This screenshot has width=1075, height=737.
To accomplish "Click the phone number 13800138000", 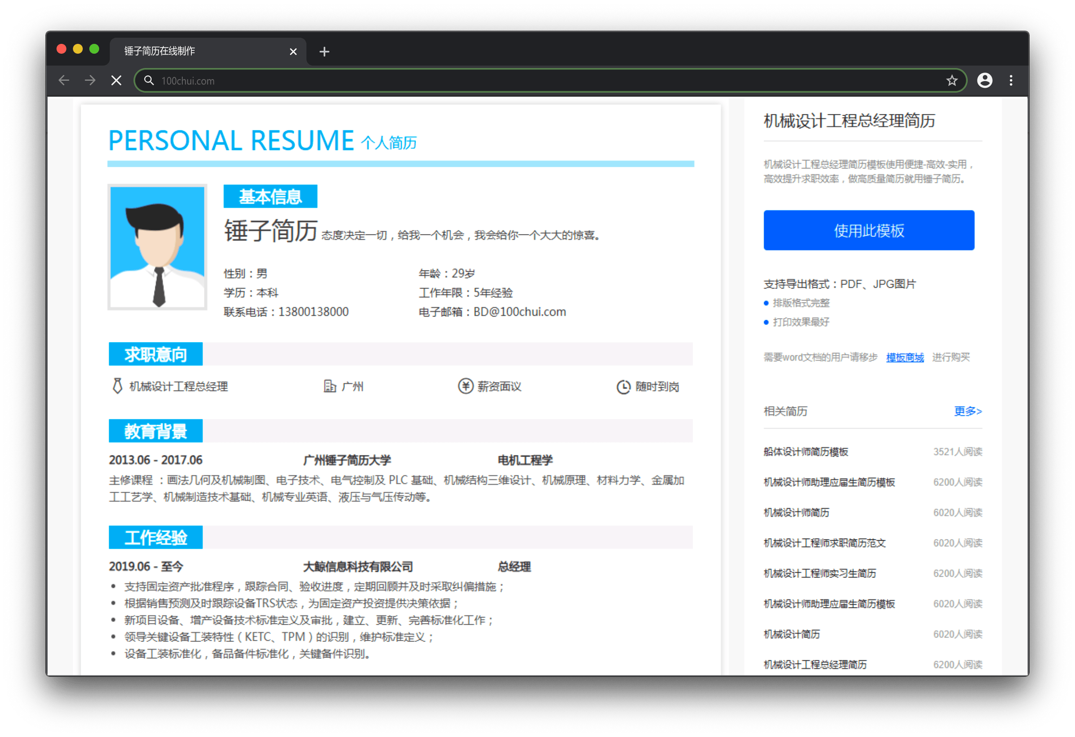I will 313,312.
